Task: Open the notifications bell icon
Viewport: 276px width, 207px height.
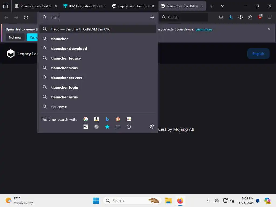Action: [x=258, y=201]
